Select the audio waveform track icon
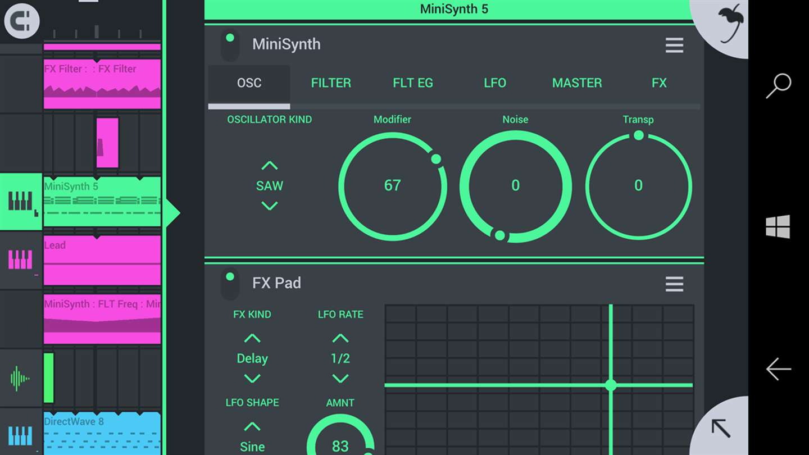Image resolution: width=809 pixels, height=455 pixels. [20, 379]
